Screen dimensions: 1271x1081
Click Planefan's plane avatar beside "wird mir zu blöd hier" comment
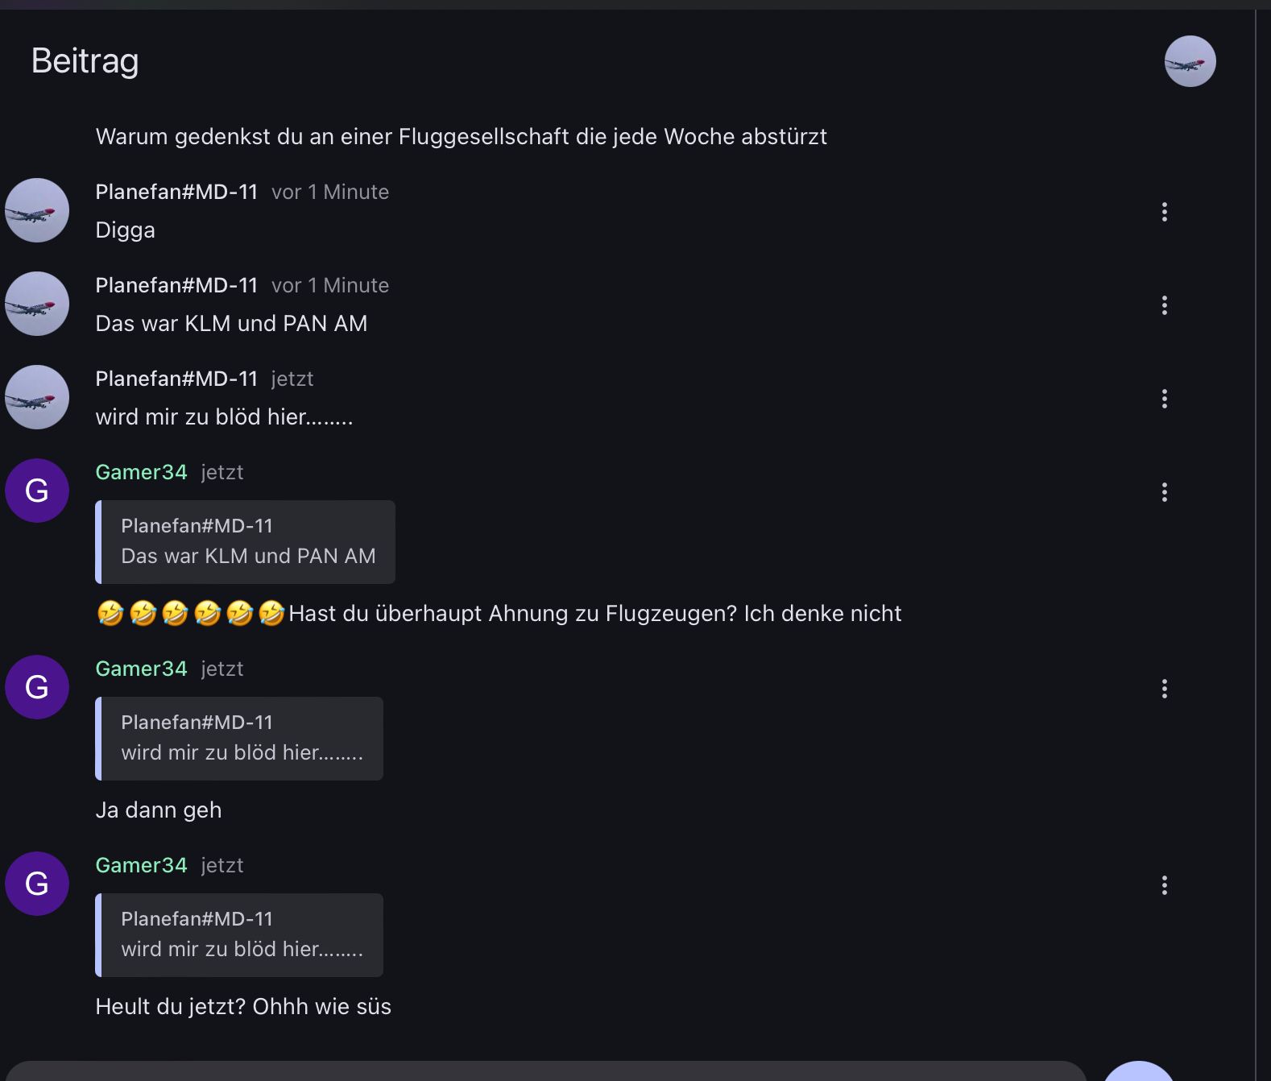[x=37, y=397]
